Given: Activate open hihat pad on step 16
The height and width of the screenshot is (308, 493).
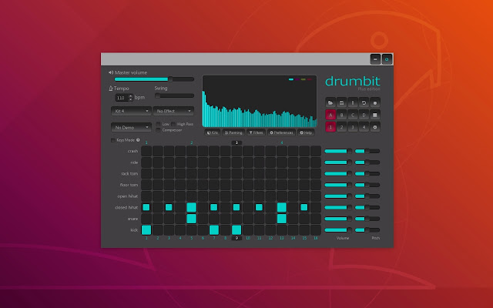Looking at the screenshot, I should 315,196.
